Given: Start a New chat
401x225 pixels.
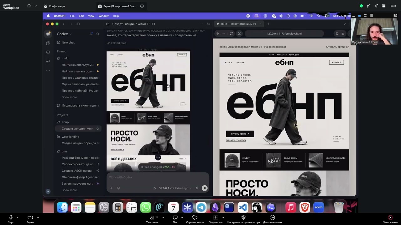Looking at the screenshot, I should pos(68,42).
